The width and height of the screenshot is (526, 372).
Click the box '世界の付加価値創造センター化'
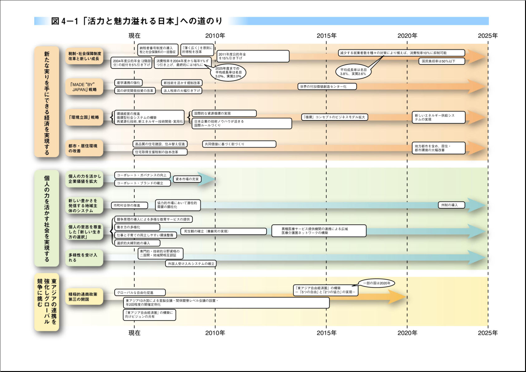pyautogui.click(x=327, y=87)
